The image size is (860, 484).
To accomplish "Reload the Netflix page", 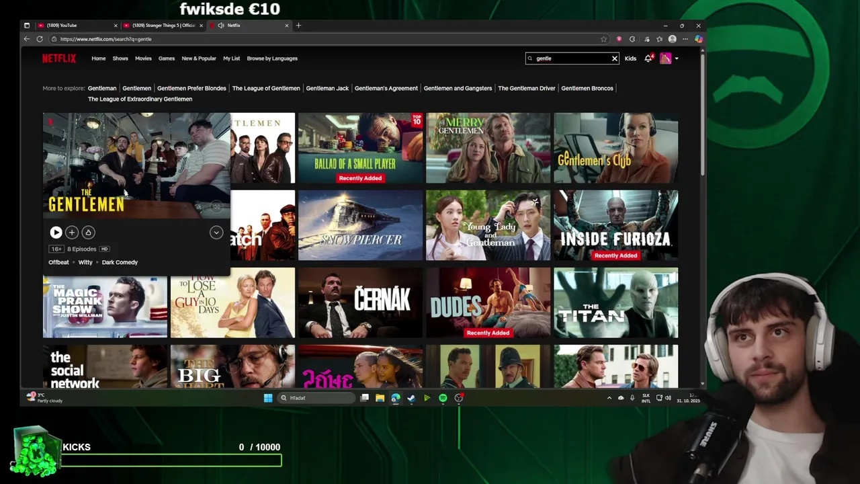I will pyautogui.click(x=40, y=39).
